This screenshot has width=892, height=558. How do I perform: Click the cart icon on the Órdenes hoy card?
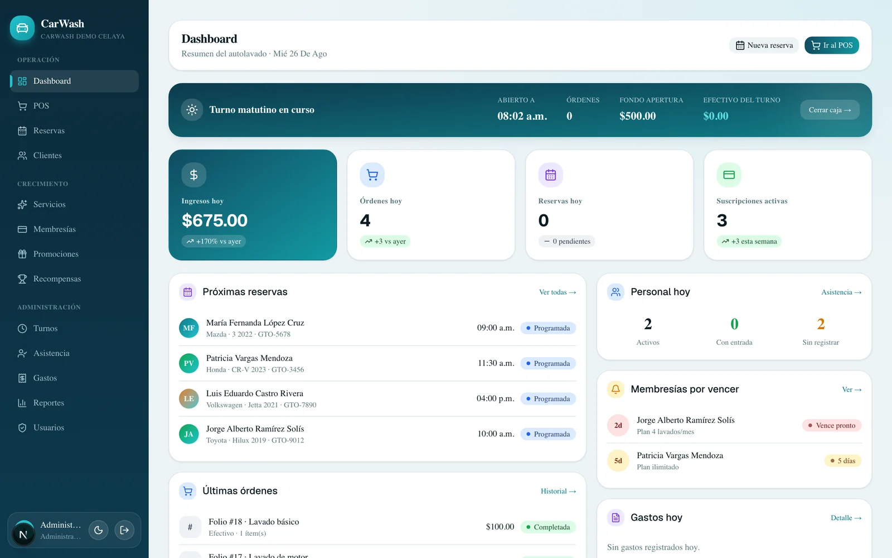pos(372,175)
